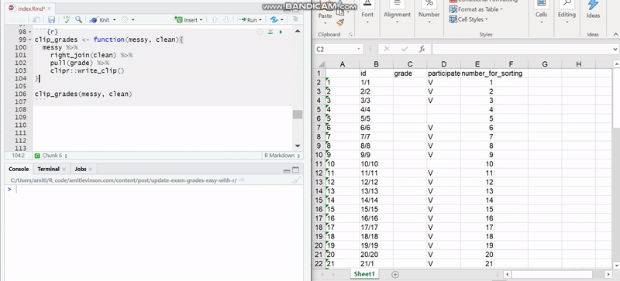Maximize the console pane
Image resolution: width=620 pixels, height=281 pixels.
tap(295, 170)
